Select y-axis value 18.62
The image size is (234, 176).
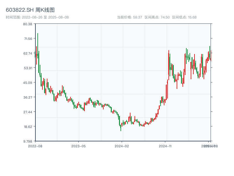pos(28,127)
